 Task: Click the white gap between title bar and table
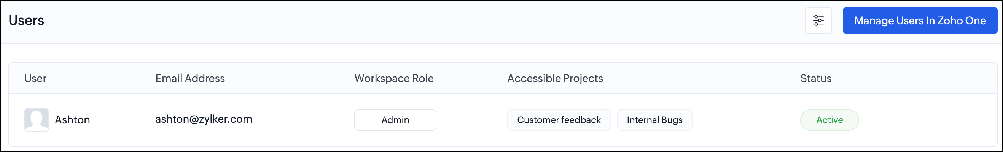point(467,53)
